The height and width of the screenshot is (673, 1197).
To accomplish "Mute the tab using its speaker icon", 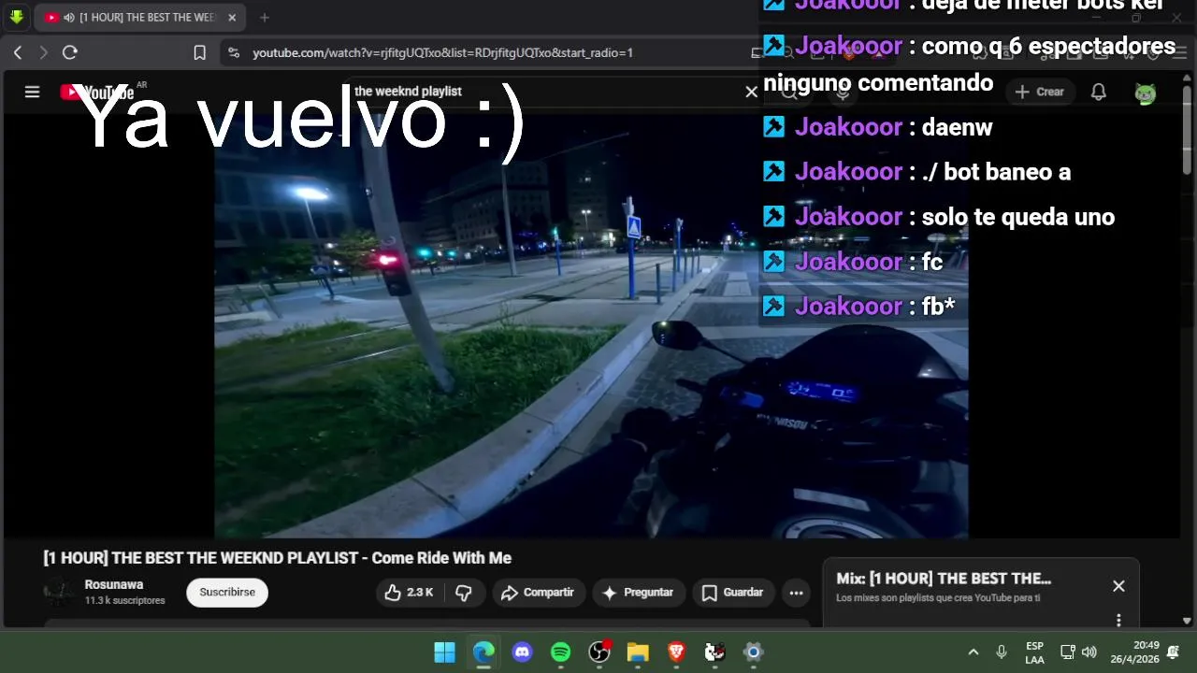I will pos(69,17).
